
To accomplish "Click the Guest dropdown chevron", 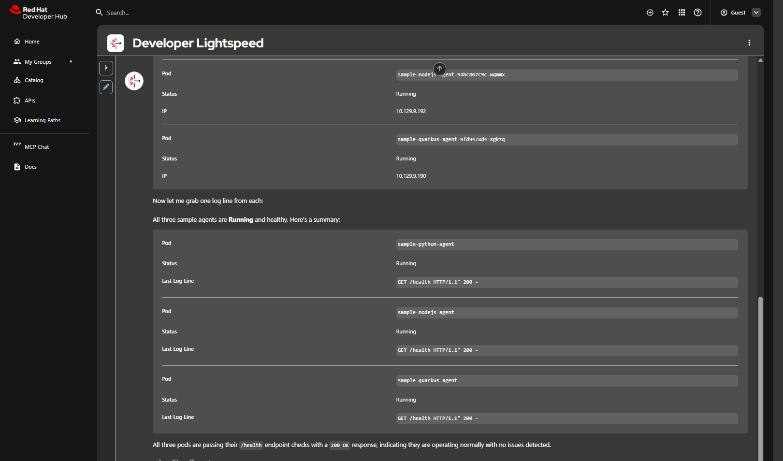I will coord(756,13).
